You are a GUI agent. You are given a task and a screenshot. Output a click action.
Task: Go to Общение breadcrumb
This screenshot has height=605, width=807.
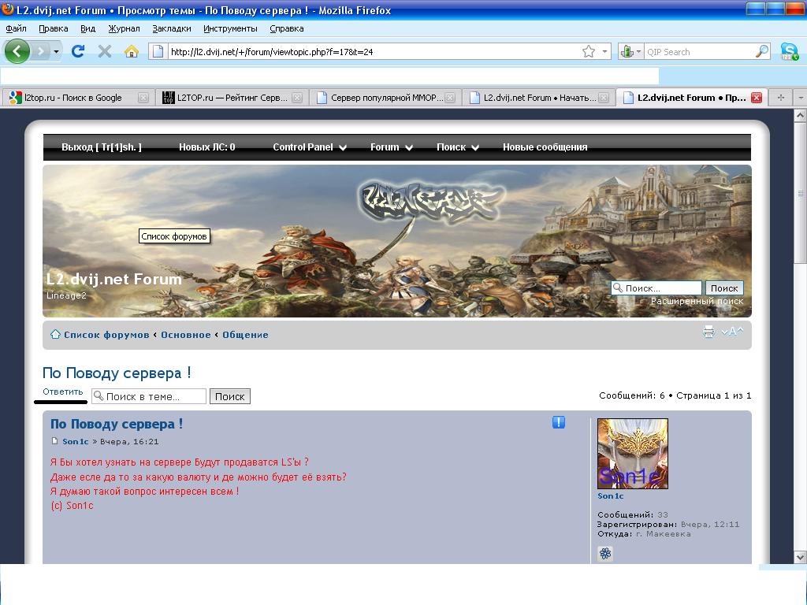point(246,335)
